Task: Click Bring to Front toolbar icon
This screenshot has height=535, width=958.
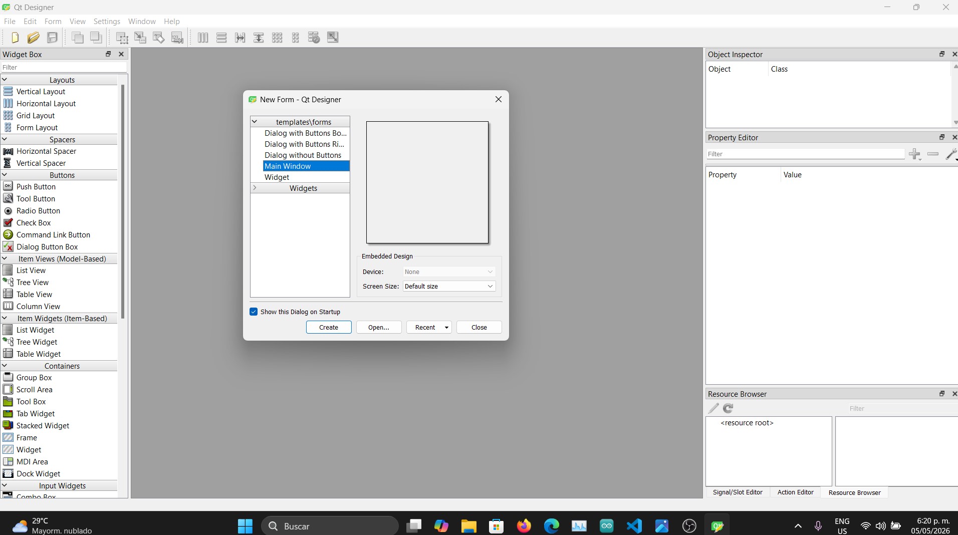Action: (96, 38)
